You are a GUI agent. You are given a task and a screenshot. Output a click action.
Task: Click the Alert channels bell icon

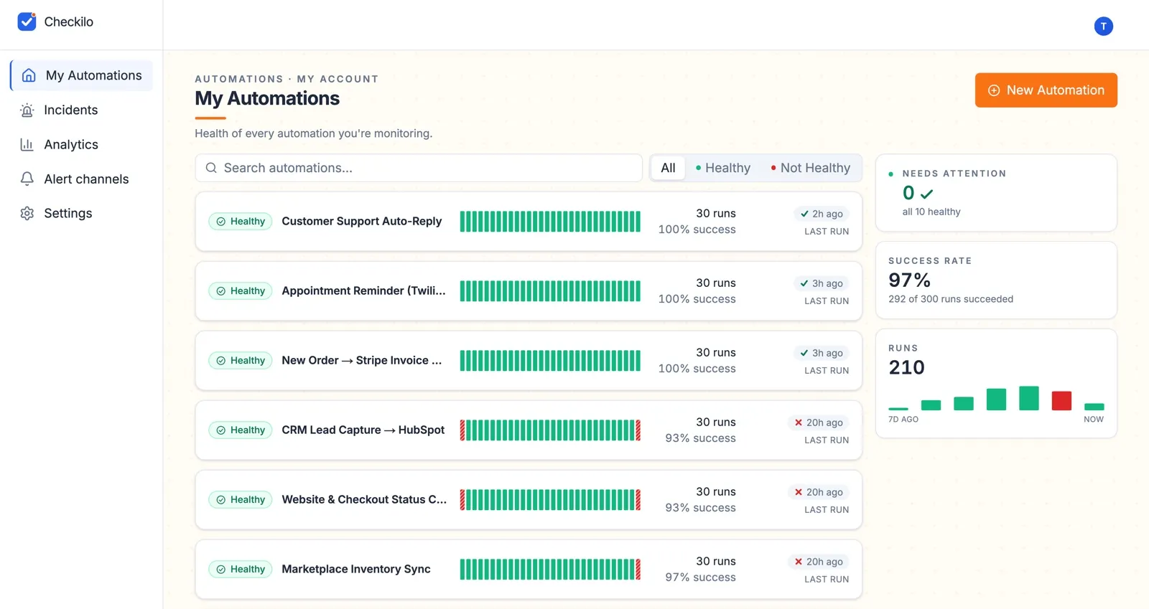[x=27, y=179]
